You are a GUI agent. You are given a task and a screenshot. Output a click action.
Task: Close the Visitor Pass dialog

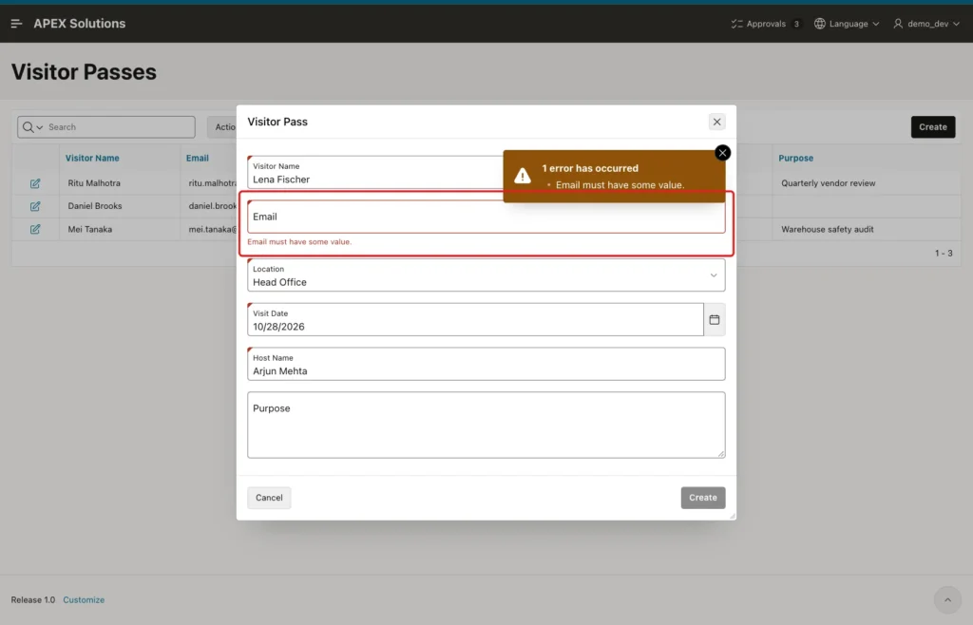tap(716, 123)
